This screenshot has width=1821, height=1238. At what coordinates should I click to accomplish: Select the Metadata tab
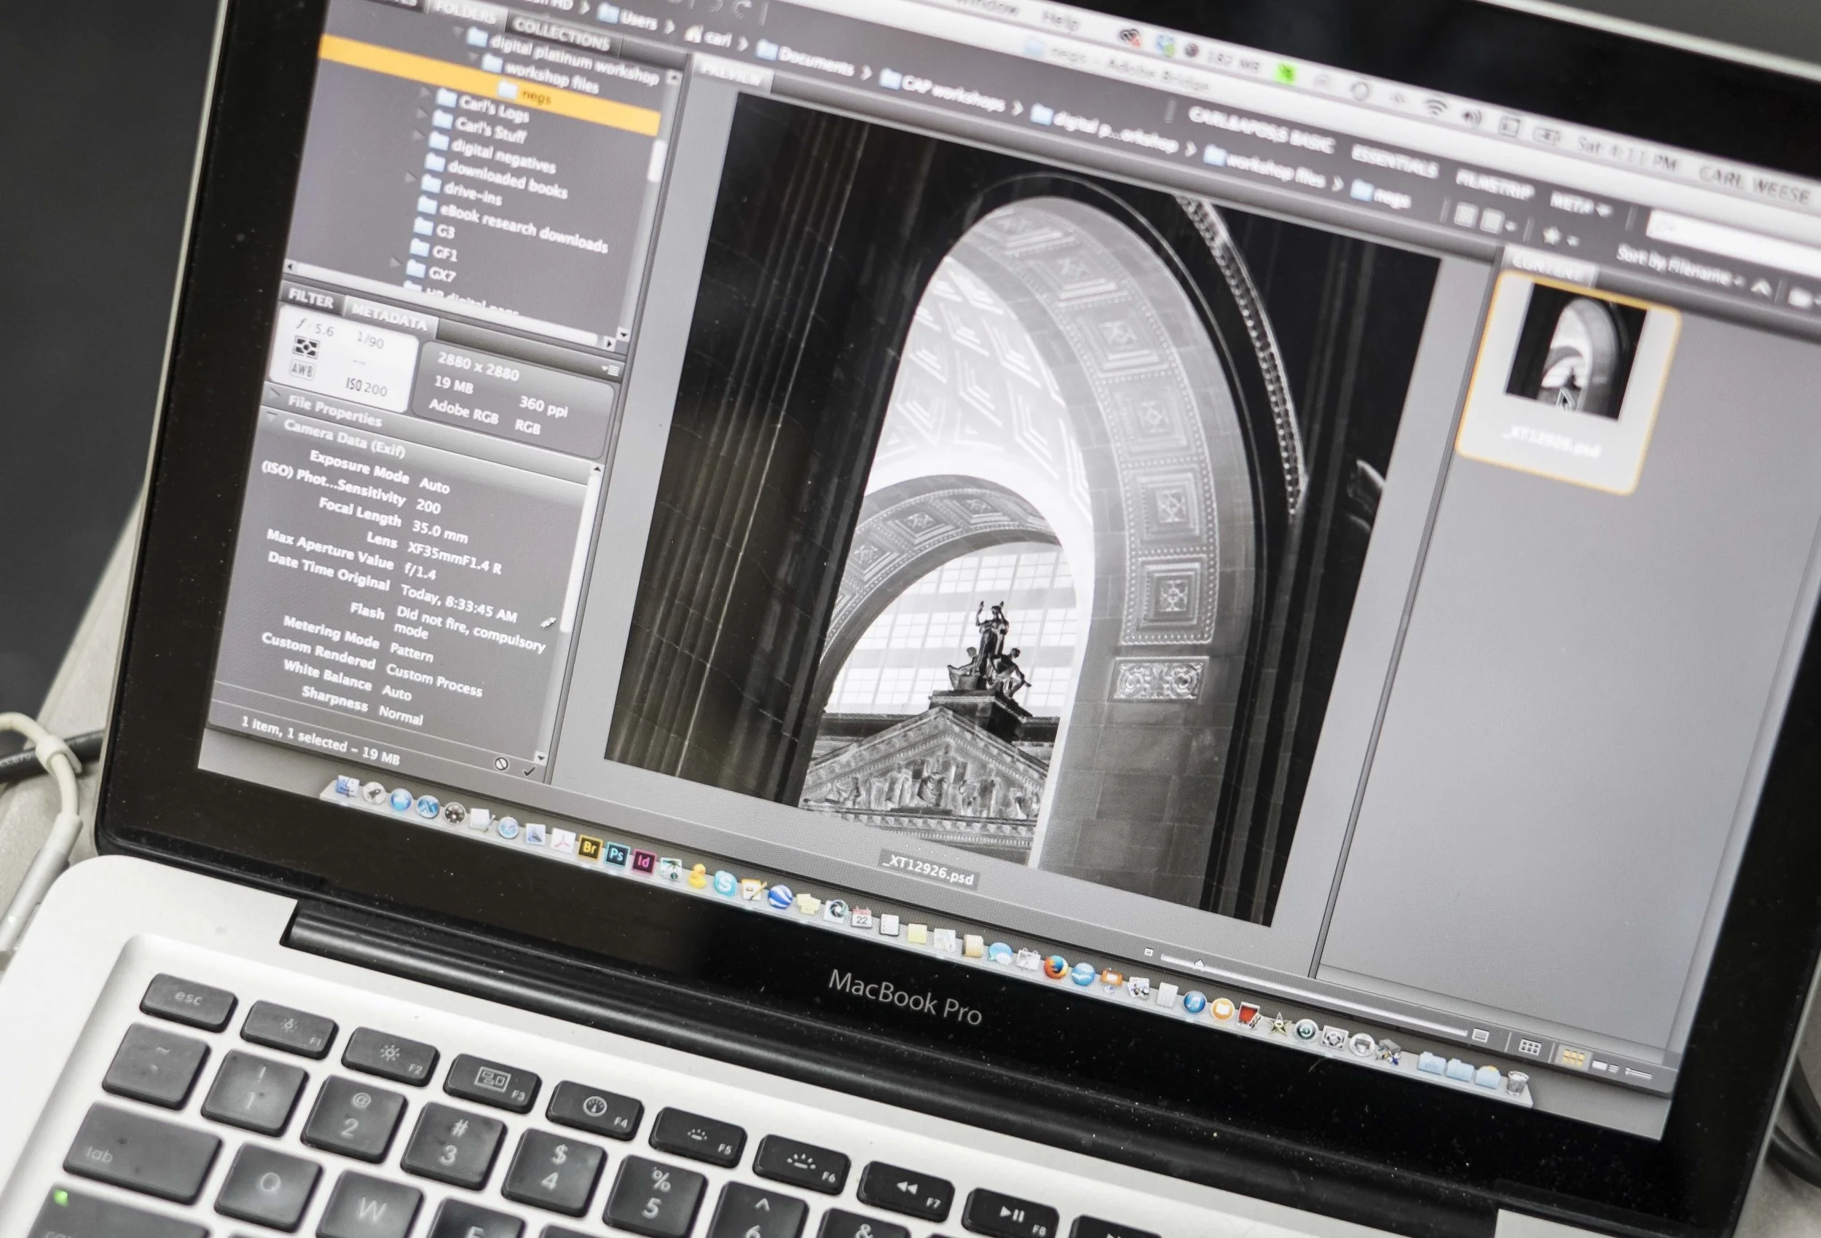tap(390, 317)
